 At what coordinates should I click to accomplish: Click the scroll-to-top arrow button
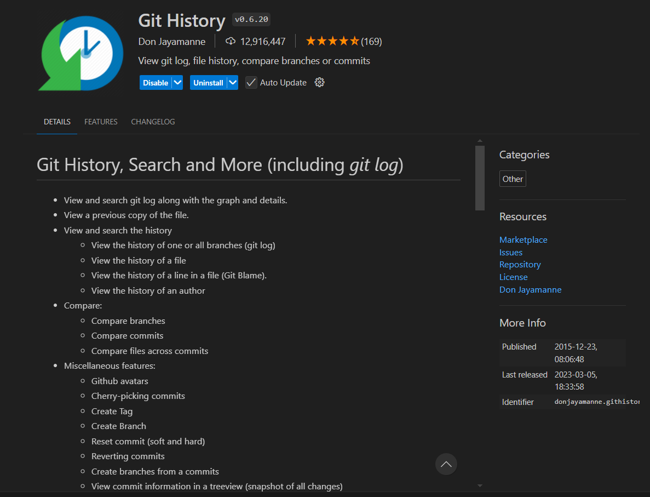446,464
